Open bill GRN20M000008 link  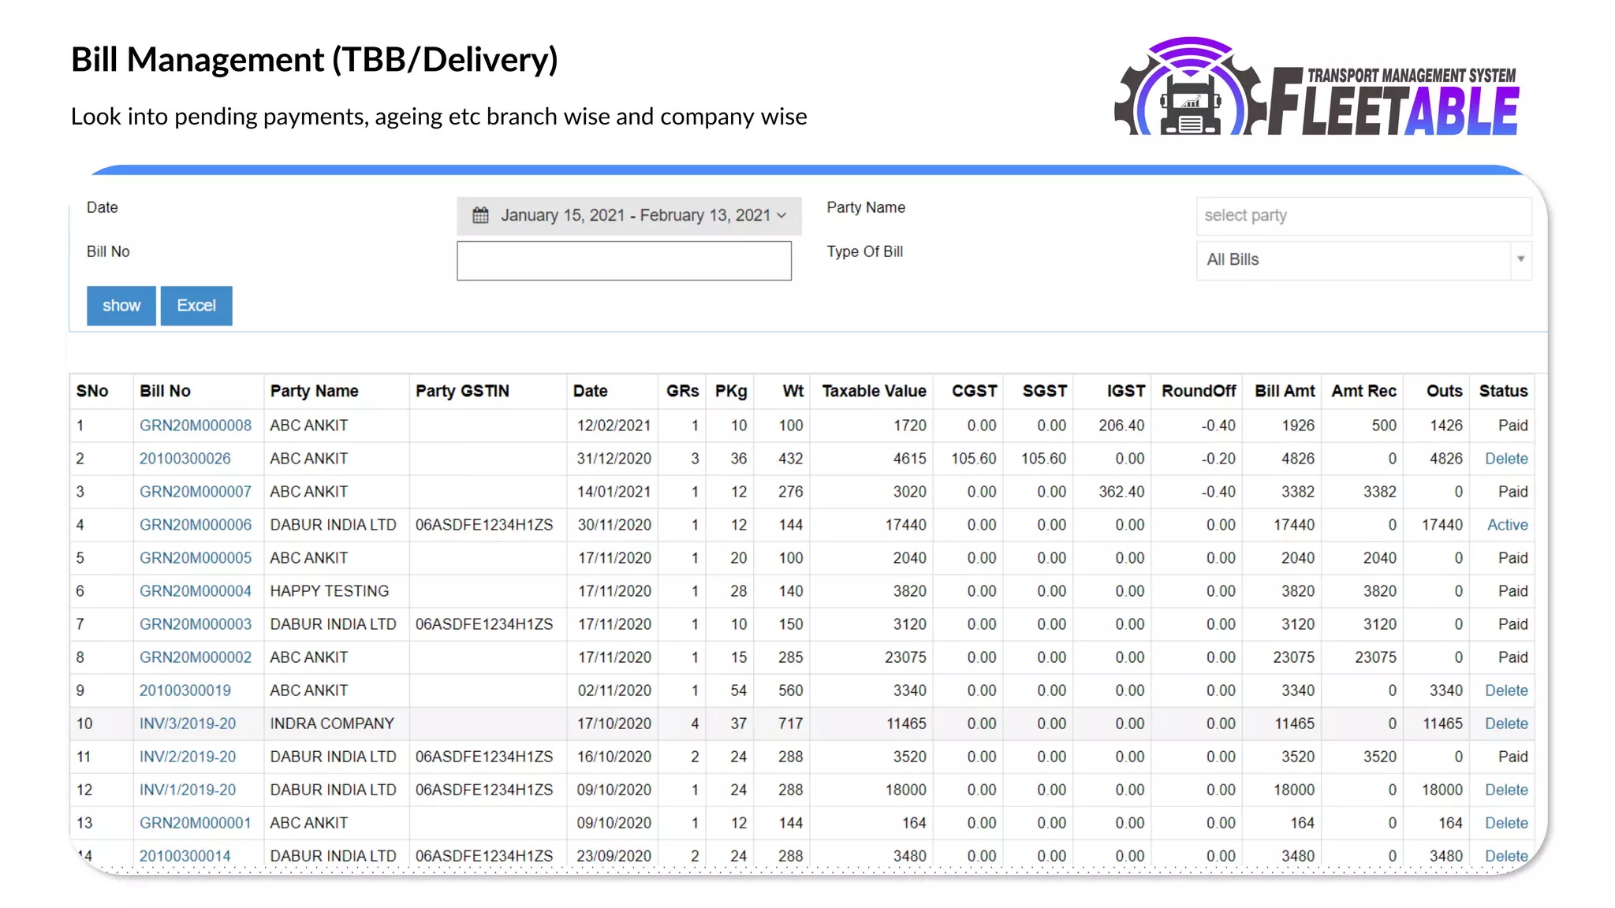pos(195,426)
